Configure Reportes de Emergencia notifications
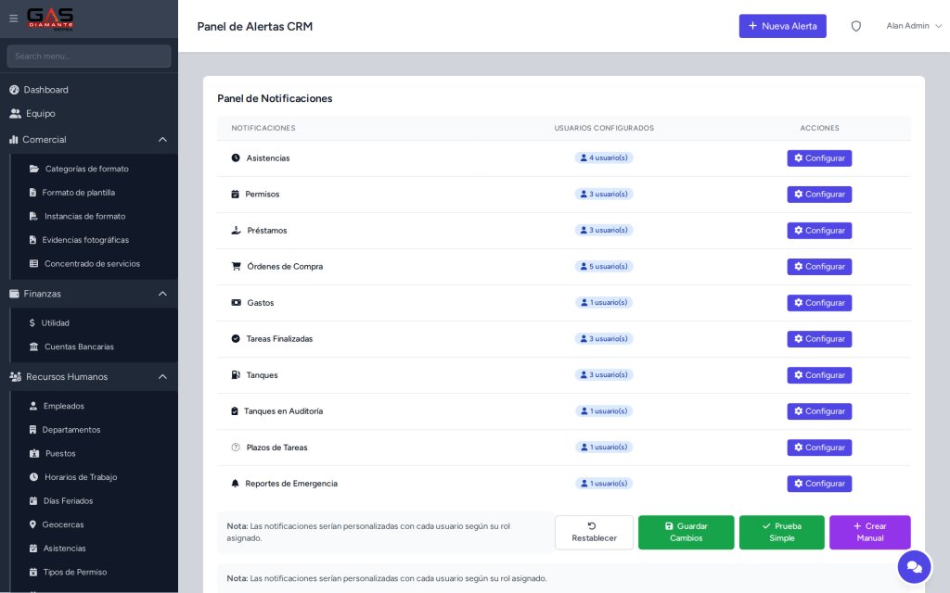Image resolution: width=950 pixels, height=593 pixels. tap(819, 484)
